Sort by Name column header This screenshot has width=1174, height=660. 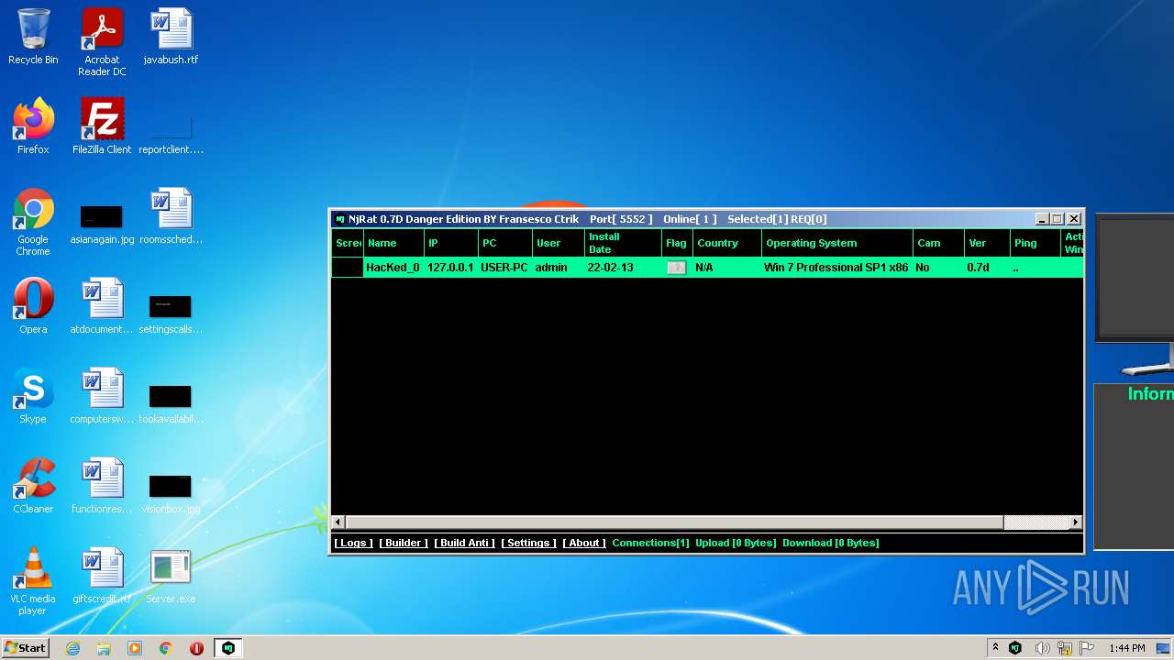tap(393, 243)
